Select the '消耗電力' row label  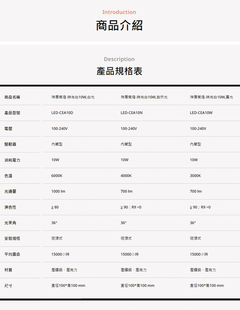[12, 160]
